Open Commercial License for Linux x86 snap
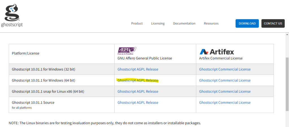Image resolution: width=289 pixels, height=127 pixels. click(225, 91)
